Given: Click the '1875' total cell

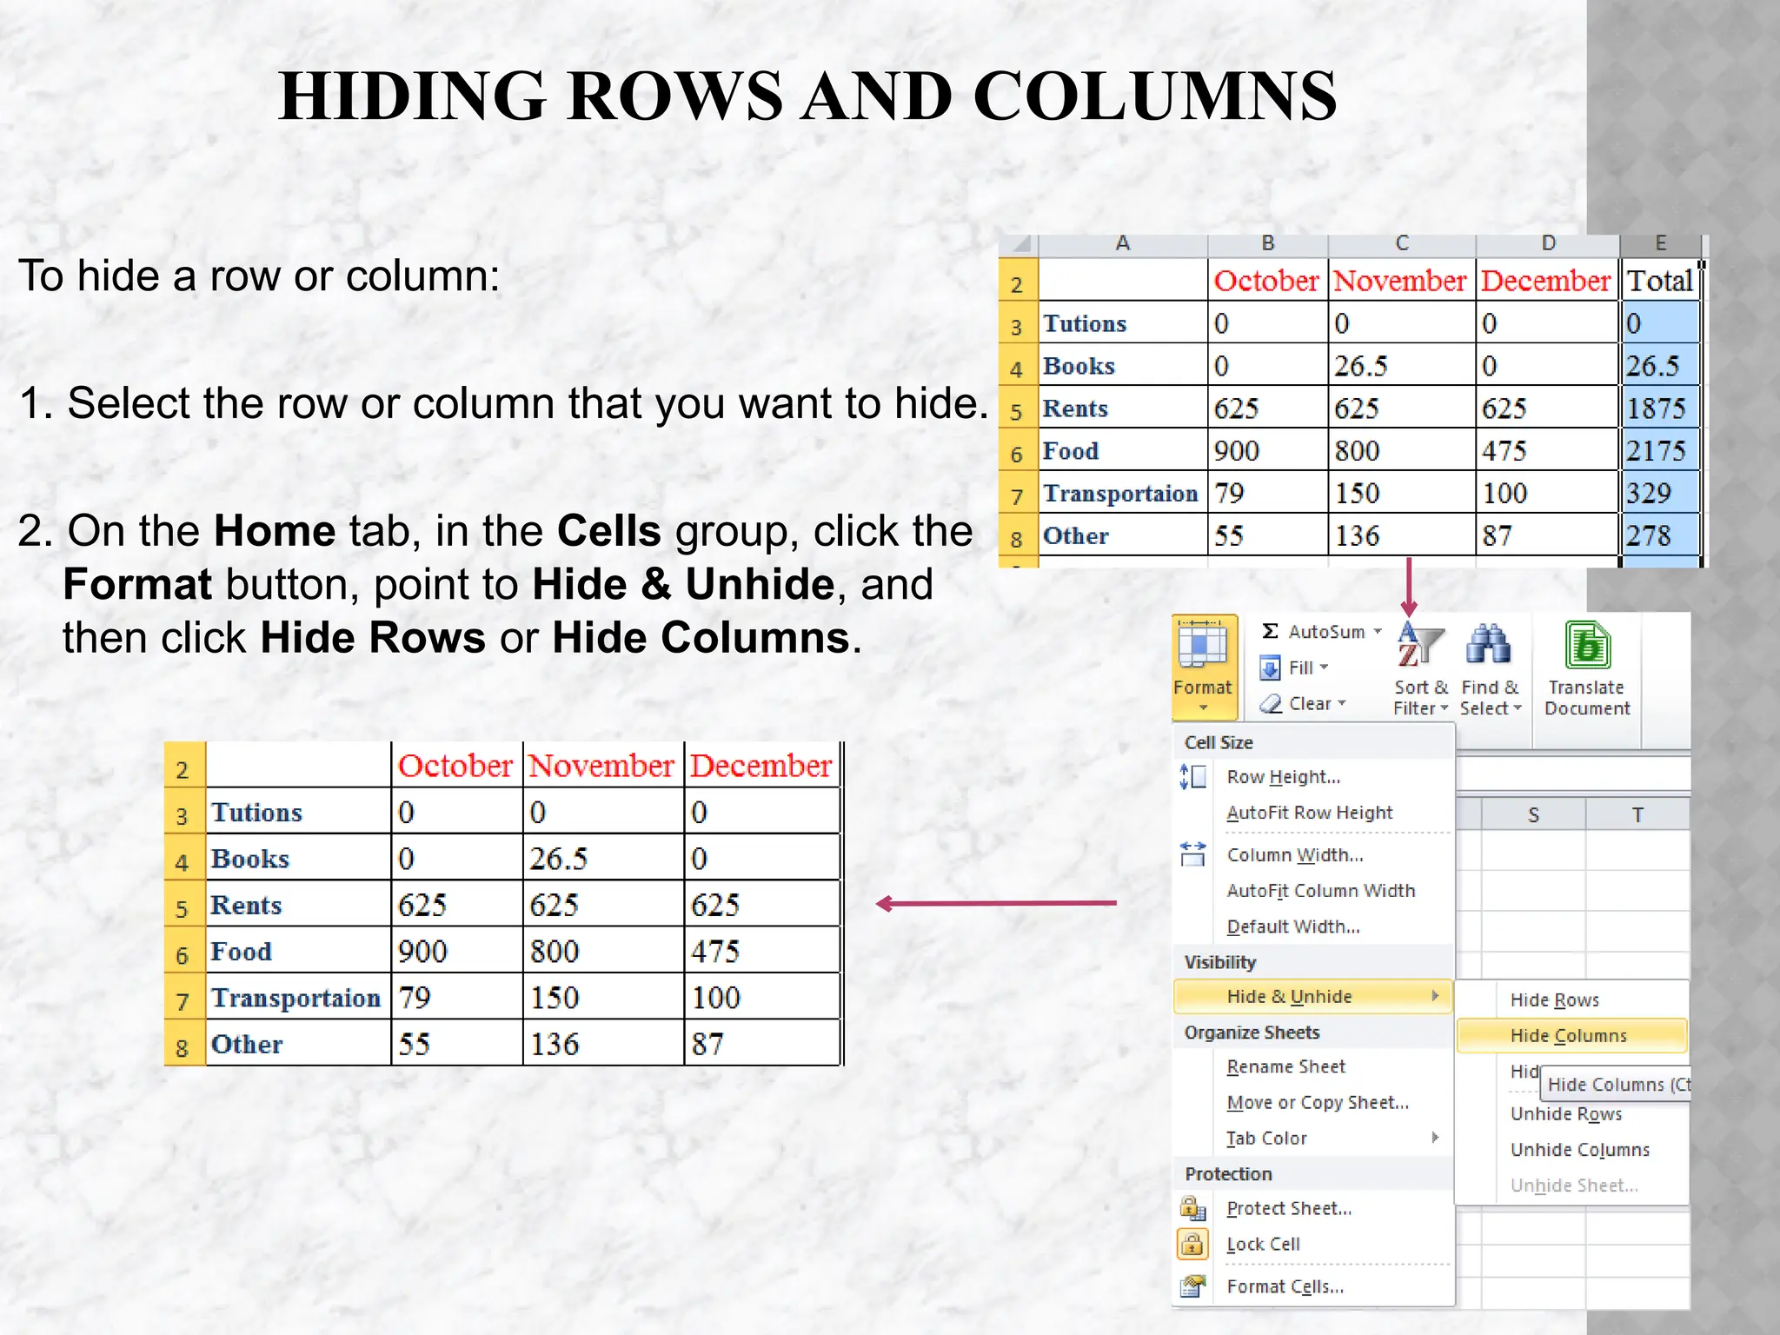Looking at the screenshot, I should (x=1660, y=408).
